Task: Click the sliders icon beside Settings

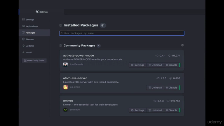Action: click(x=23, y=20)
